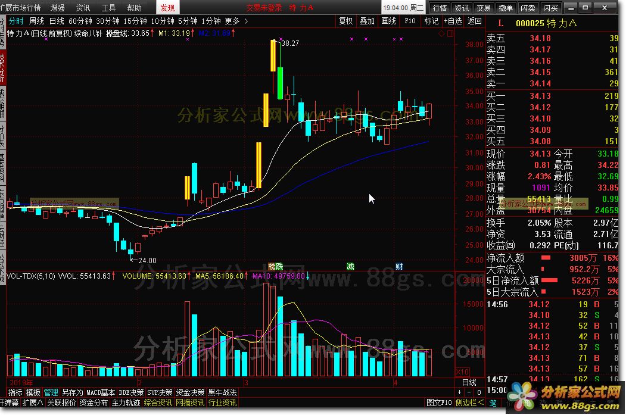Click the X10 volume scale label
Screen dimensions: 626x415
coord(462,372)
